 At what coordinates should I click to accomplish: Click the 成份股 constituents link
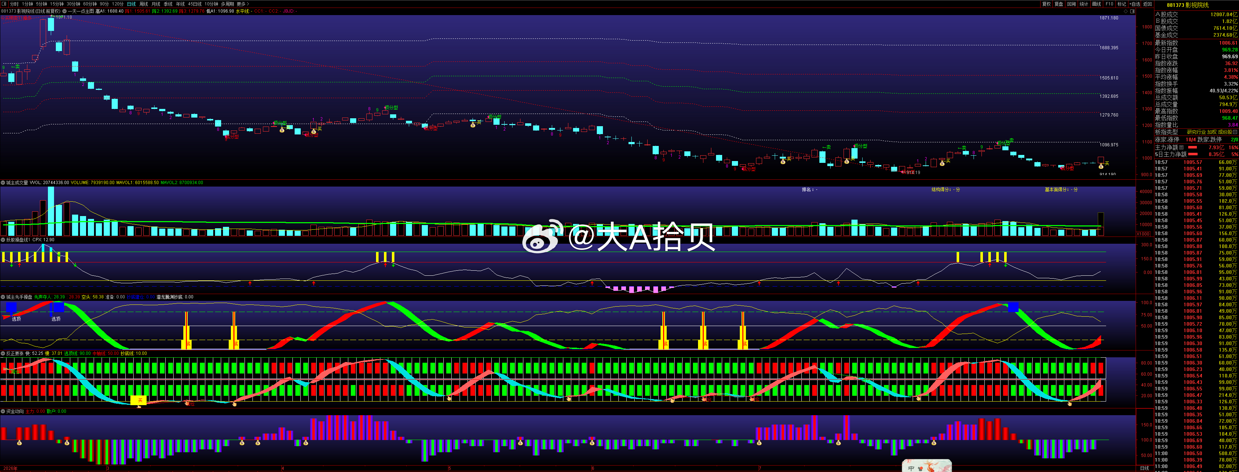1226,132
